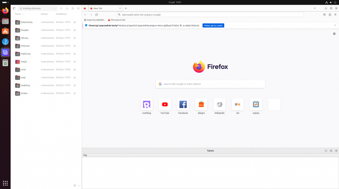Toggle the file manager sidebar

[x=14, y=8]
